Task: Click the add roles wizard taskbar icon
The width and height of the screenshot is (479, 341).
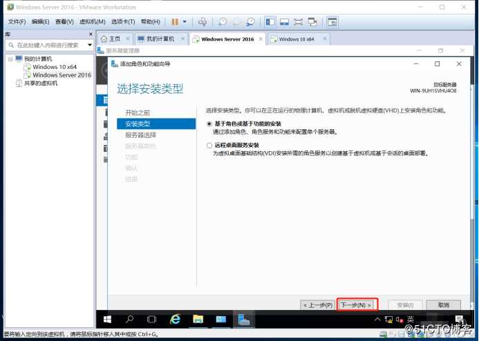Action: click(x=244, y=320)
